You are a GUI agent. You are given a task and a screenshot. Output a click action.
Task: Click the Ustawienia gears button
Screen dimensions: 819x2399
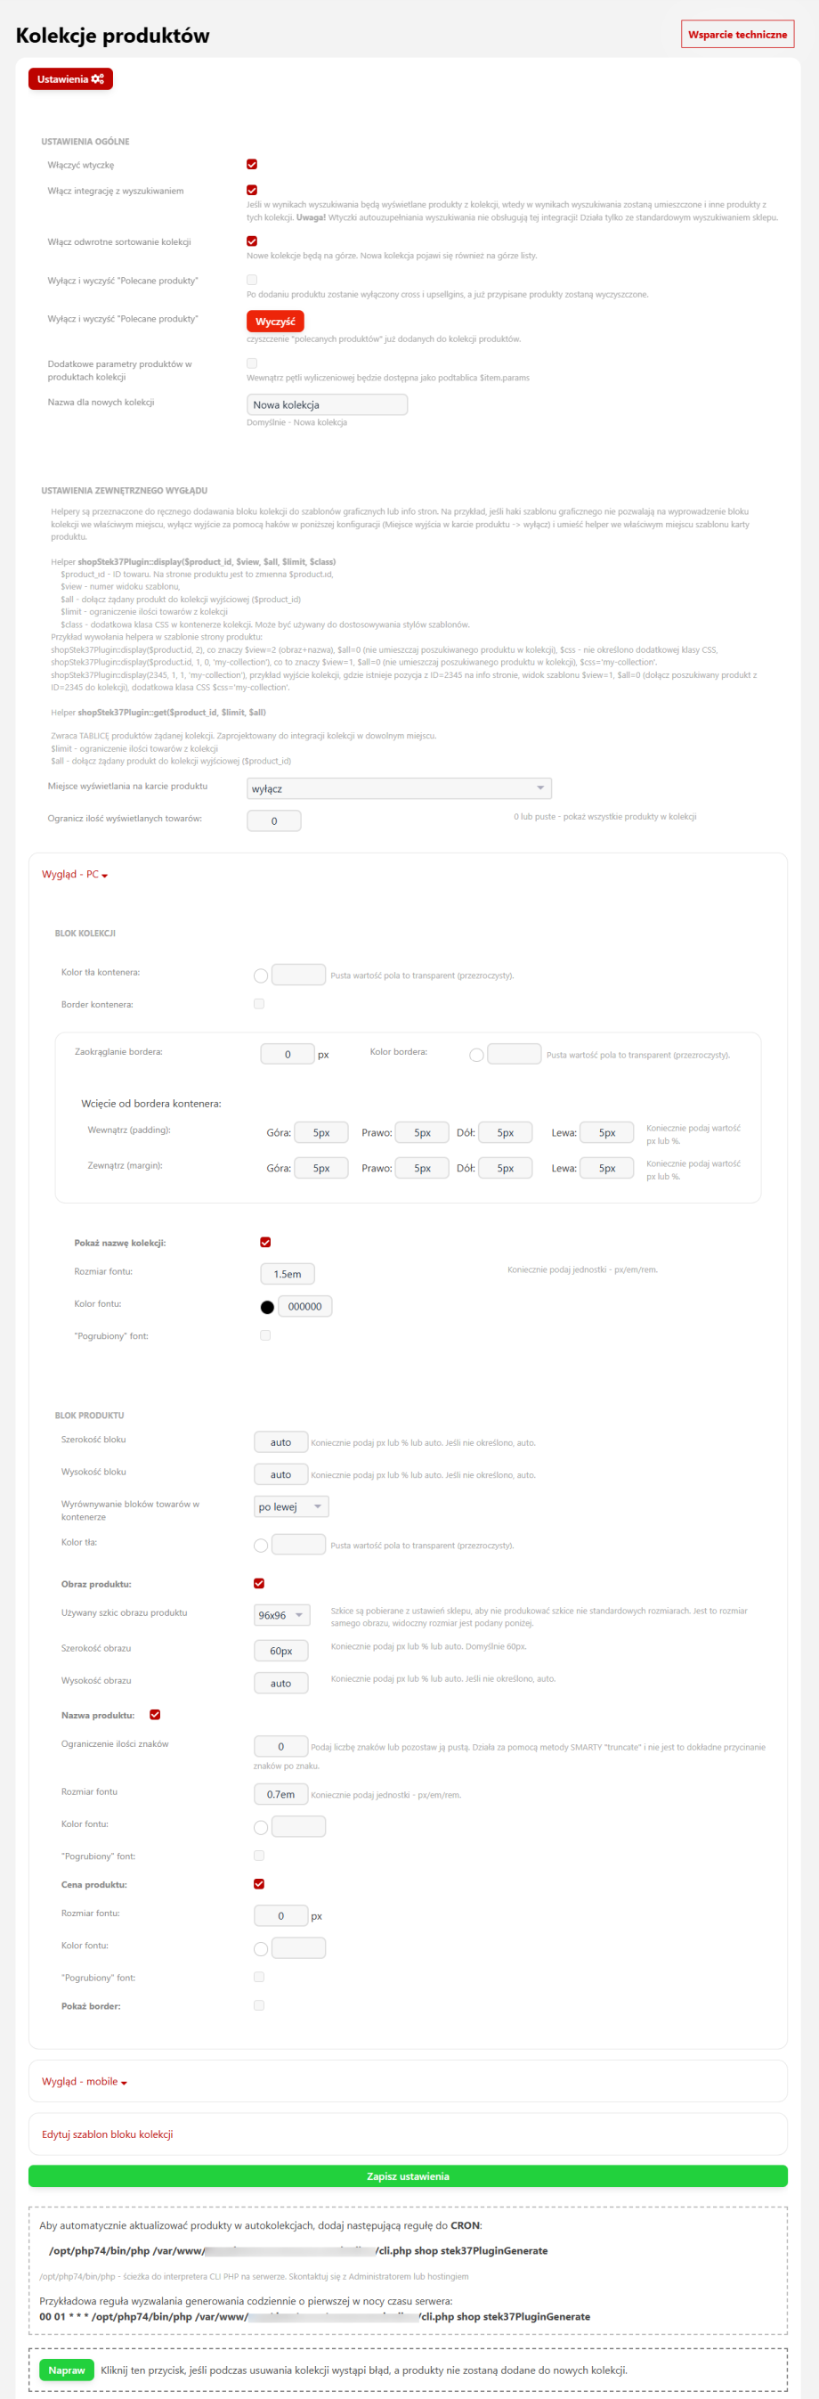(69, 79)
